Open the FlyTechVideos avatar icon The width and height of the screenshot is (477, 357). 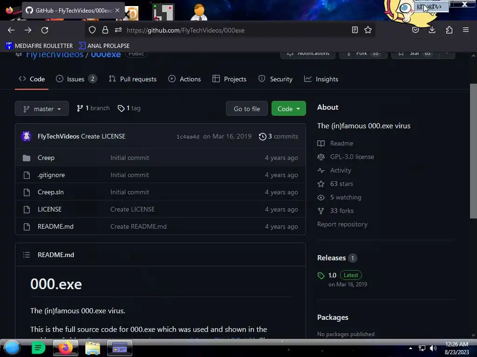point(26,136)
